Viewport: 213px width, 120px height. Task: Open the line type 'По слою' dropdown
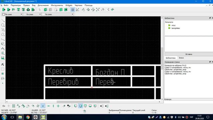[x=58, y=14]
